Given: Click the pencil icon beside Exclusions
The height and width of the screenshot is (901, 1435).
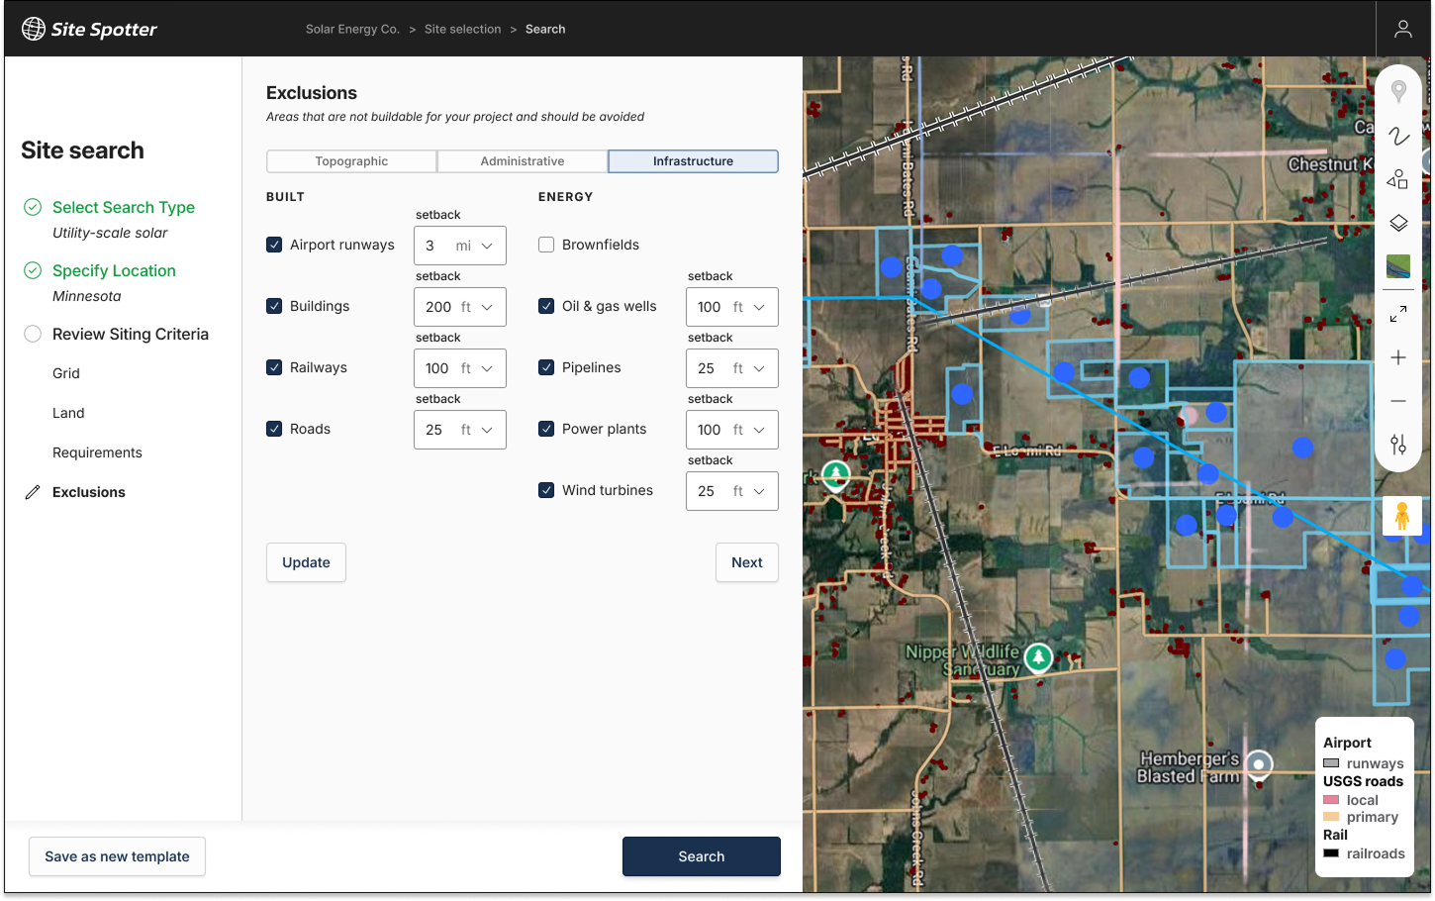Looking at the screenshot, I should tap(33, 492).
